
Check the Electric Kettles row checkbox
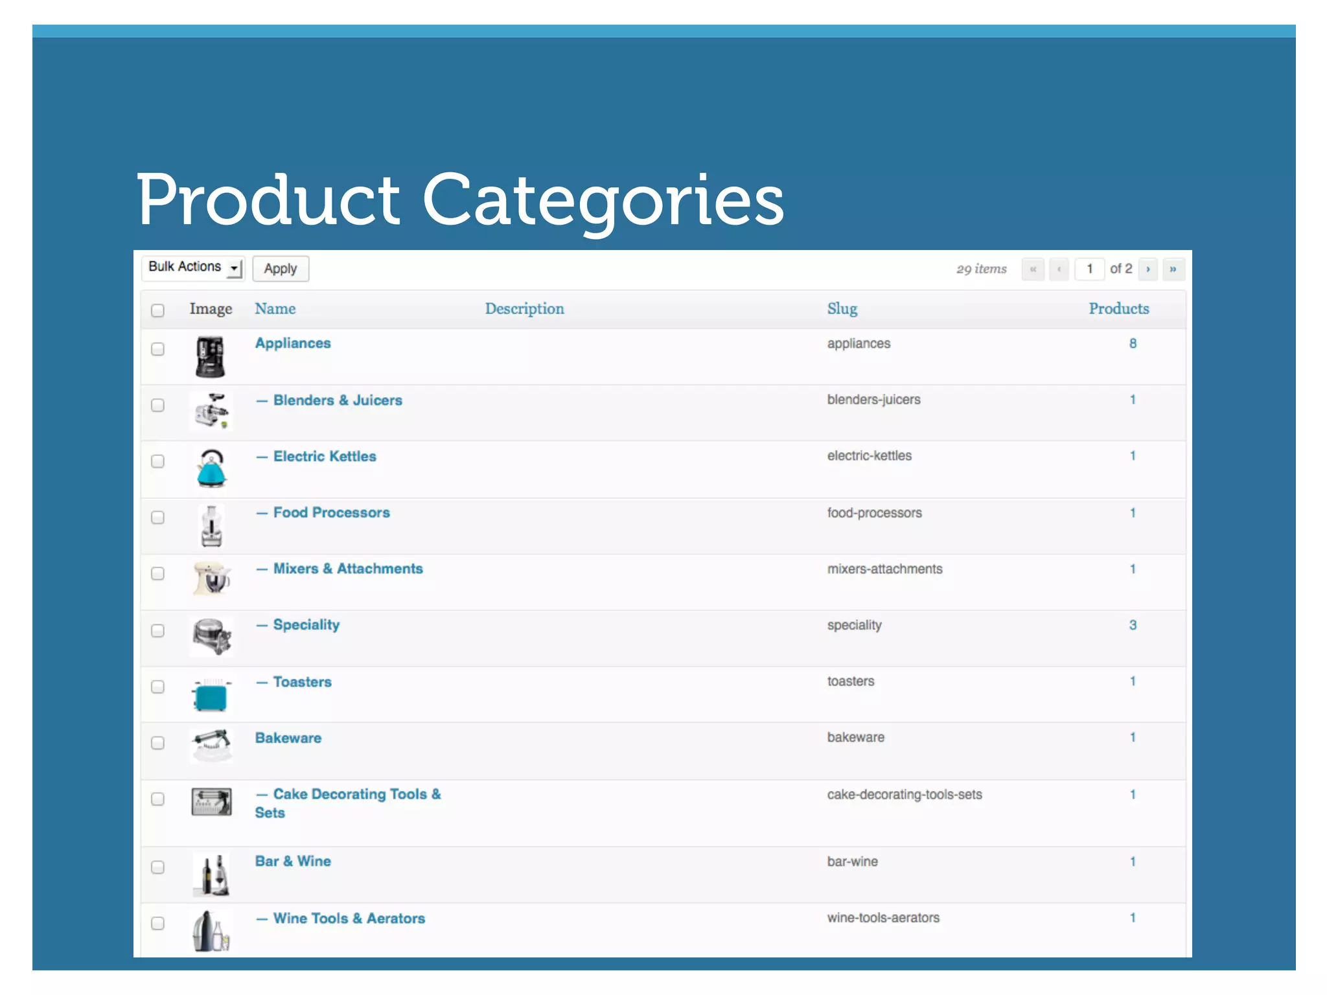[157, 461]
